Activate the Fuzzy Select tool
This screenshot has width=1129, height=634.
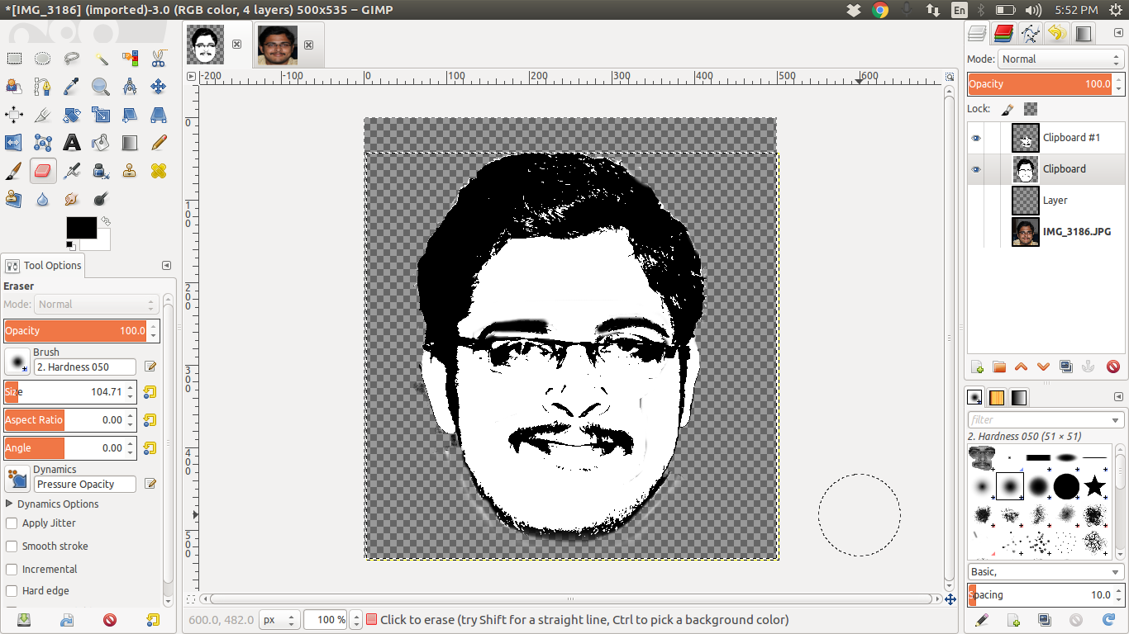pyautogui.click(x=99, y=58)
